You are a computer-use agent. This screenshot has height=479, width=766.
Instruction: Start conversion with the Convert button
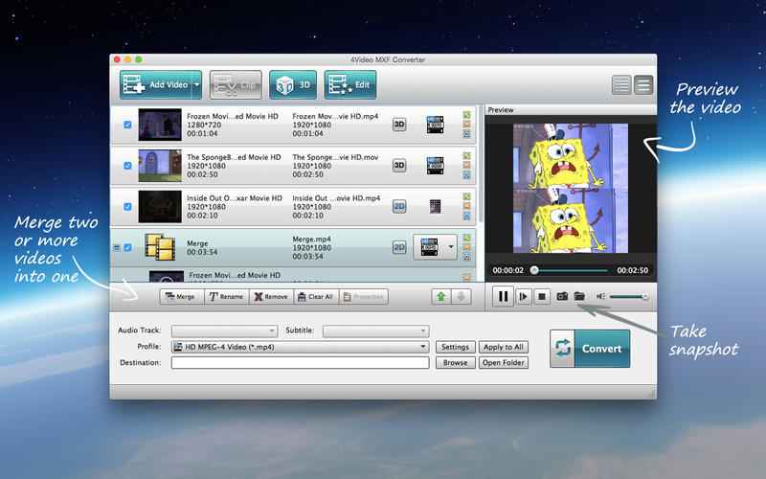(x=590, y=349)
